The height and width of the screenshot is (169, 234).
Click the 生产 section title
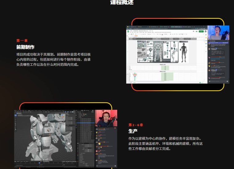[x=133, y=131]
